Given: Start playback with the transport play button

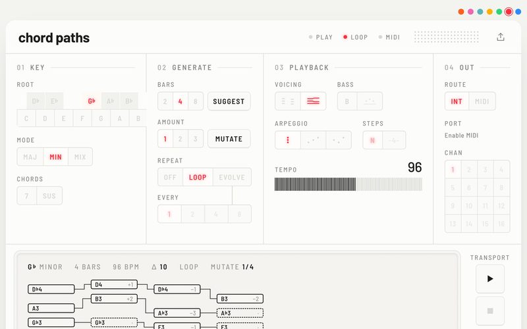Looking at the screenshot, I should (490, 278).
